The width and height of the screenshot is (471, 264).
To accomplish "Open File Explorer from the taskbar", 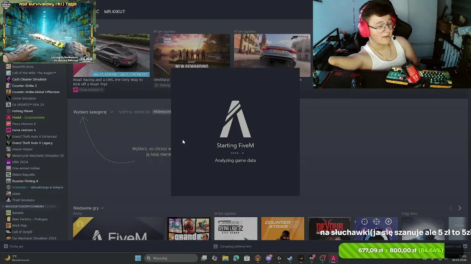I will pos(225,258).
